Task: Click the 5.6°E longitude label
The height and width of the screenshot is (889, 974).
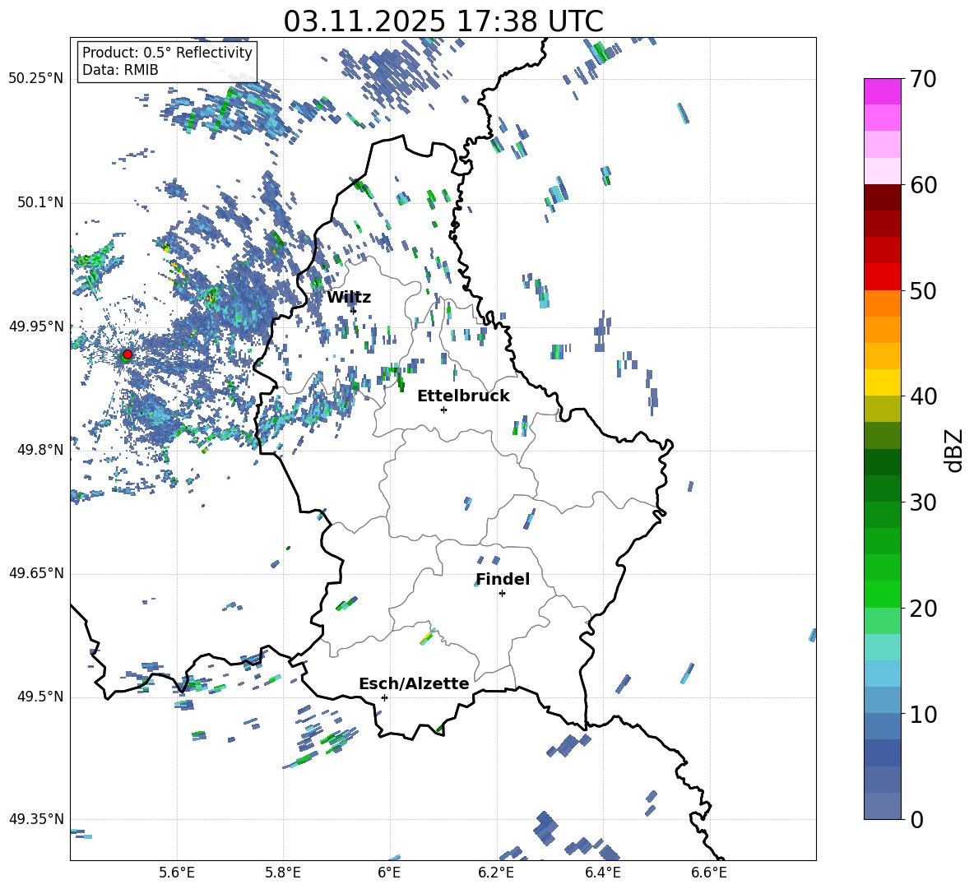Action: pyautogui.click(x=177, y=873)
